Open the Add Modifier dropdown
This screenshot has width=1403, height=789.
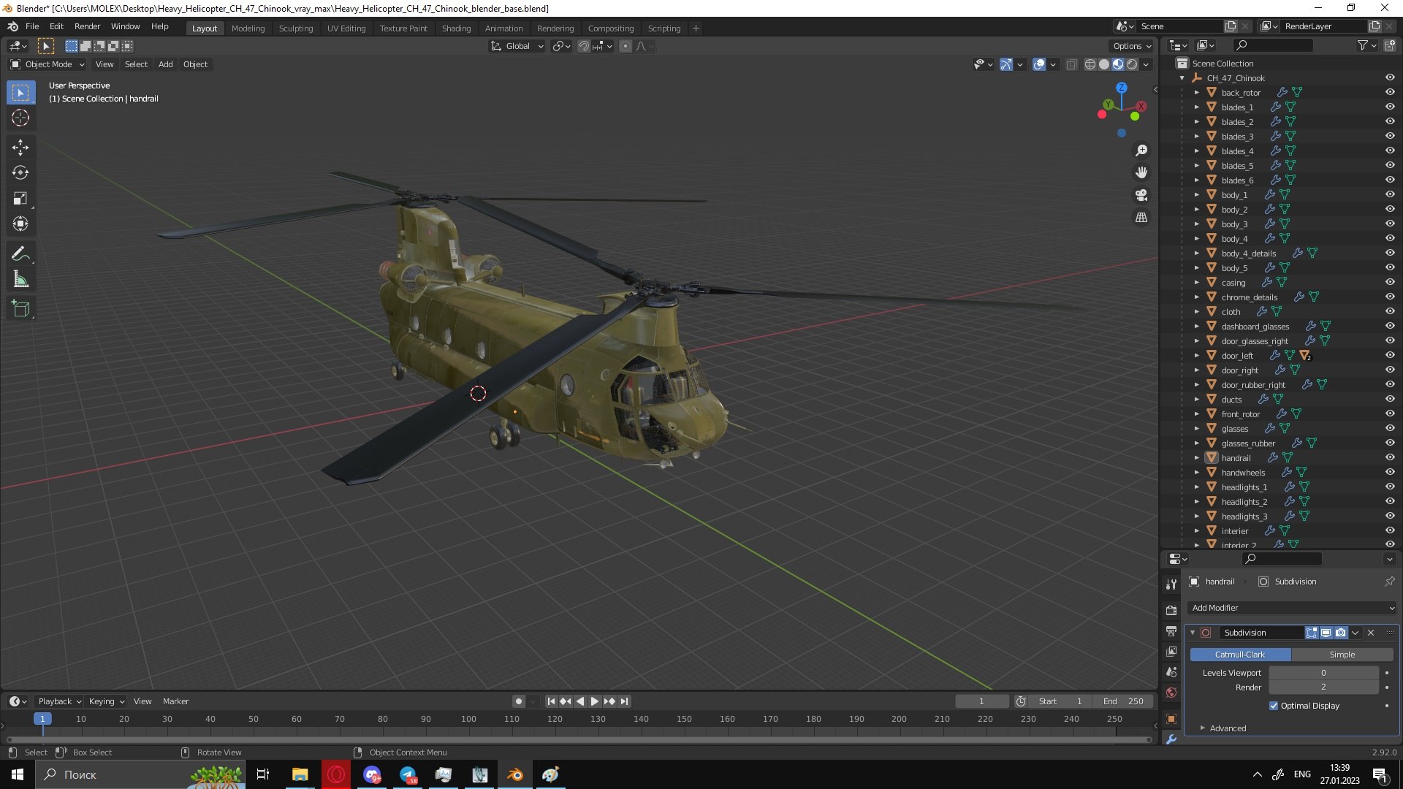click(1292, 608)
